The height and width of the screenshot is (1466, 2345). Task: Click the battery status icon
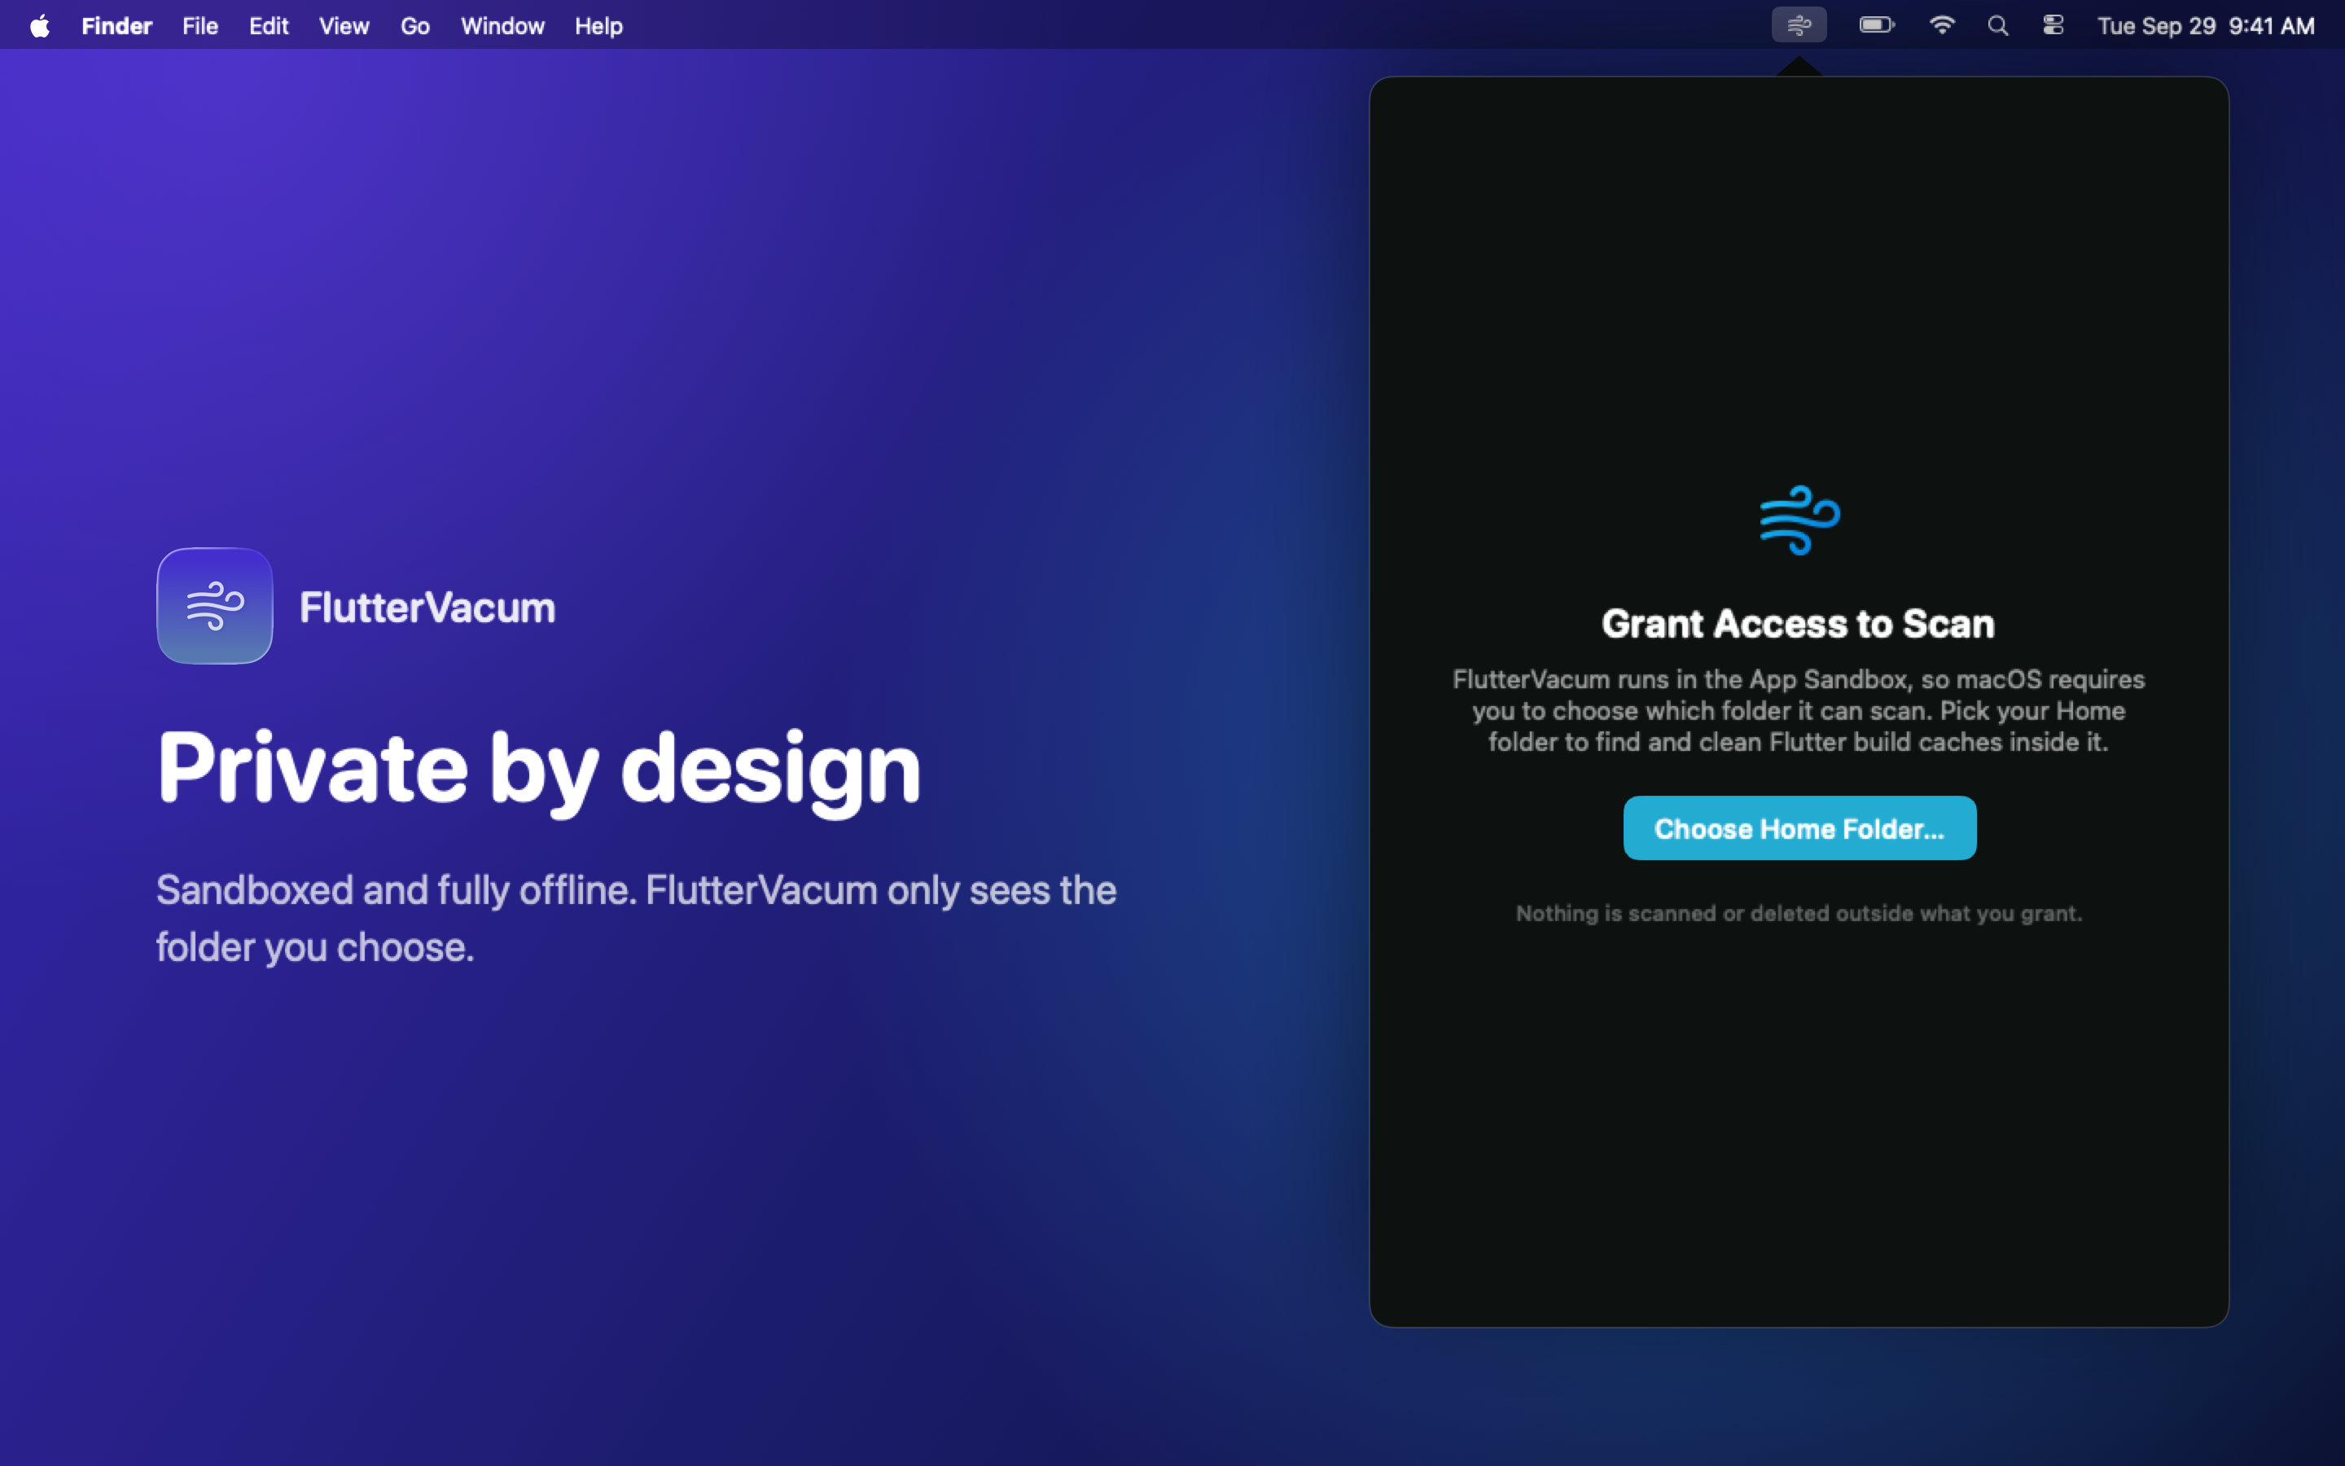1876,25
